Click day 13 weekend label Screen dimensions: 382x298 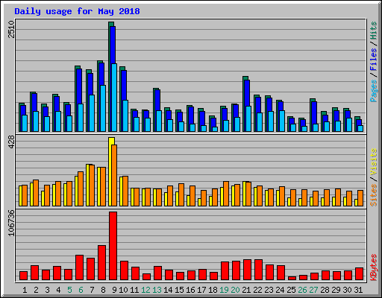tap(157, 290)
